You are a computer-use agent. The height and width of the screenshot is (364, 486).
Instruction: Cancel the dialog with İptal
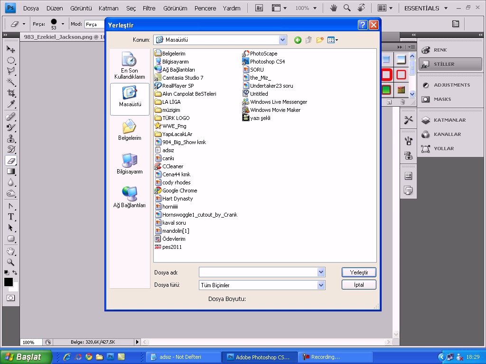359,285
